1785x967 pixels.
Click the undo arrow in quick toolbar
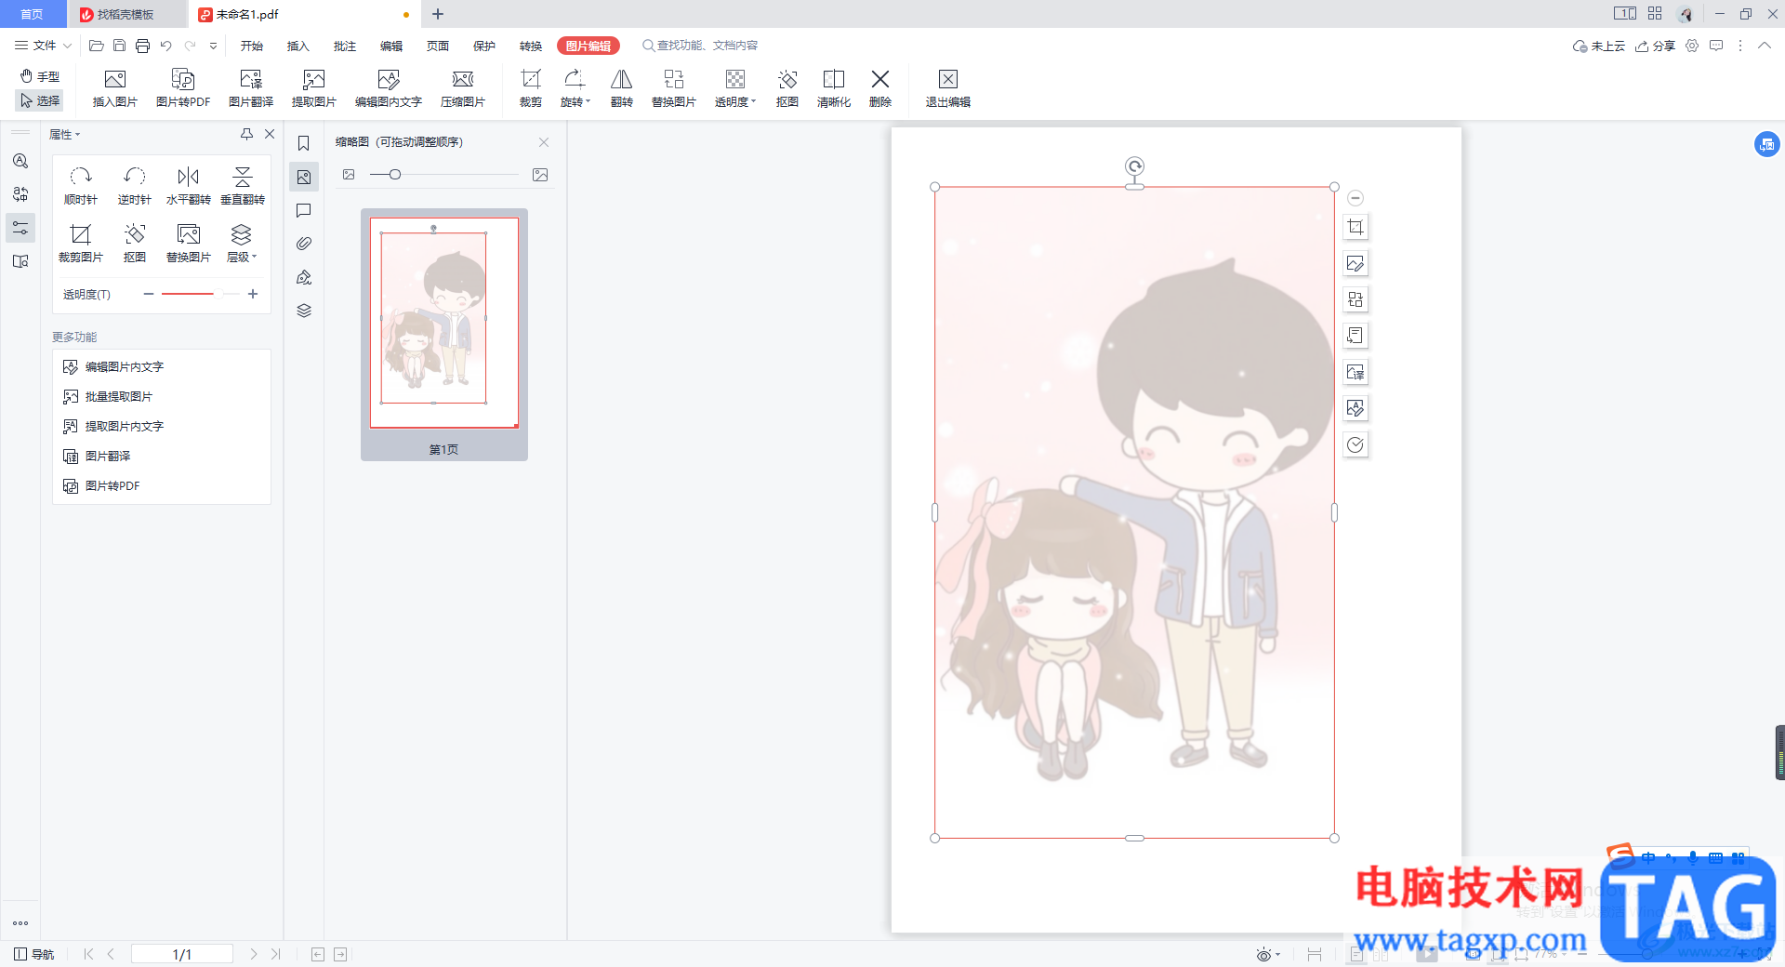tap(165, 46)
